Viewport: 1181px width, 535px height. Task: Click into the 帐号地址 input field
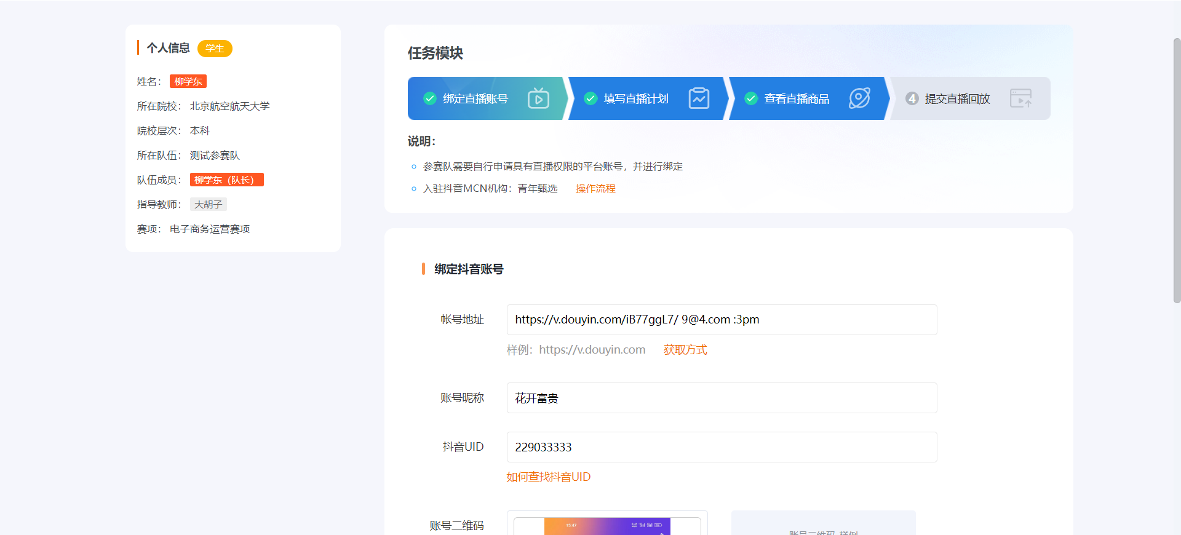coord(722,320)
